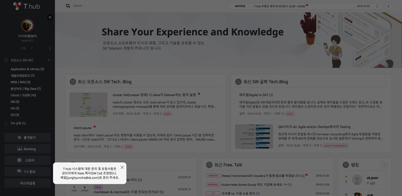Click the T.hub logo

click(27, 6)
